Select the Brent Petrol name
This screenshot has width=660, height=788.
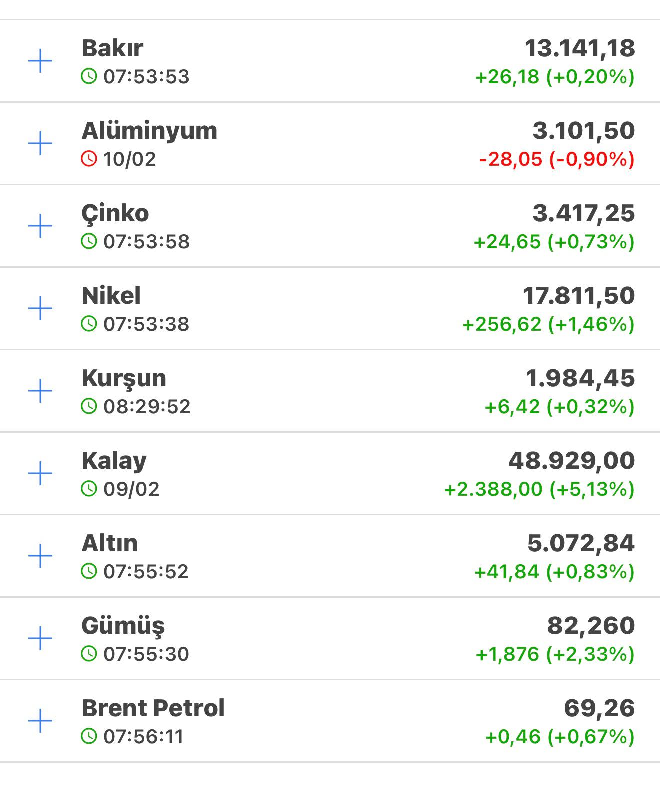(153, 708)
